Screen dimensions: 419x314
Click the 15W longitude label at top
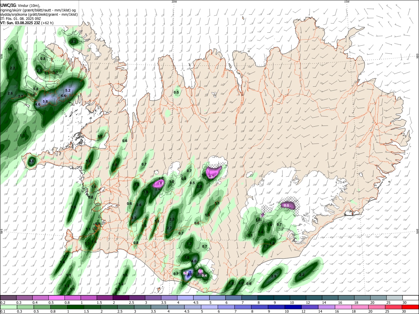(x=347, y=2)
